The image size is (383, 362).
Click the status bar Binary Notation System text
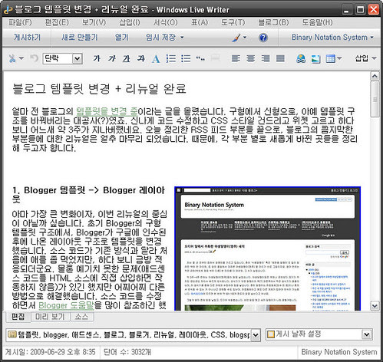[x=339, y=352]
